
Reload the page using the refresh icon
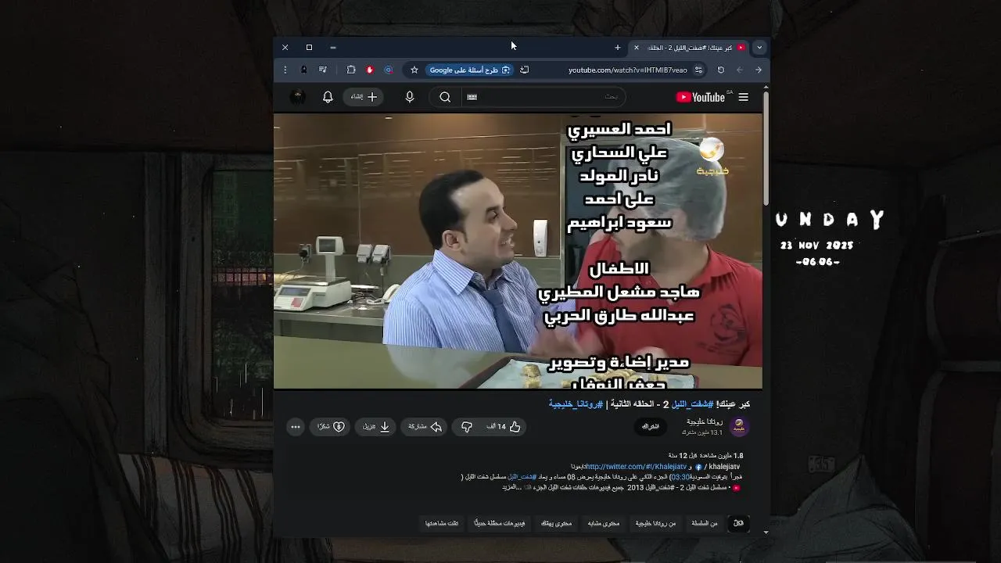click(x=721, y=70)
